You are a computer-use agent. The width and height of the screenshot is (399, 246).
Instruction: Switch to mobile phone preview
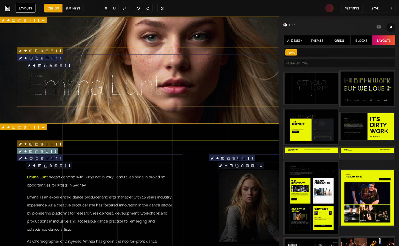coord(106,8)
